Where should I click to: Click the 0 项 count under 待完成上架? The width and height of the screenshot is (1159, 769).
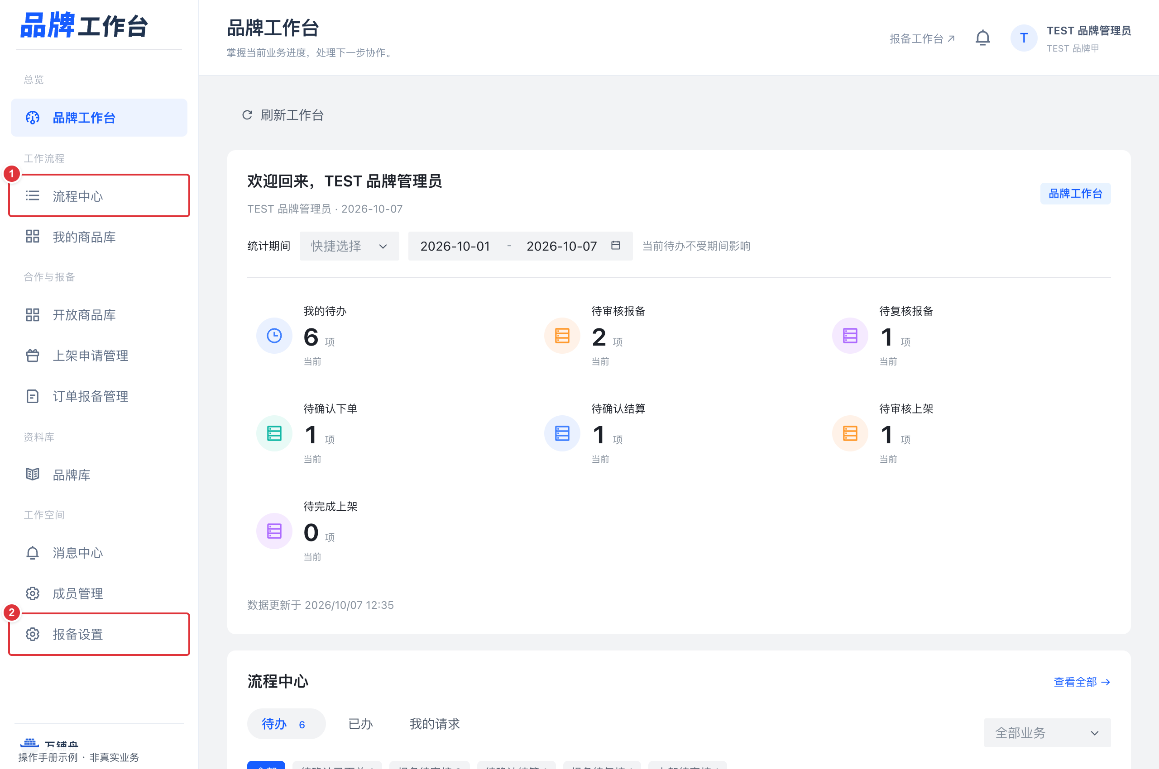coord(319,533)
